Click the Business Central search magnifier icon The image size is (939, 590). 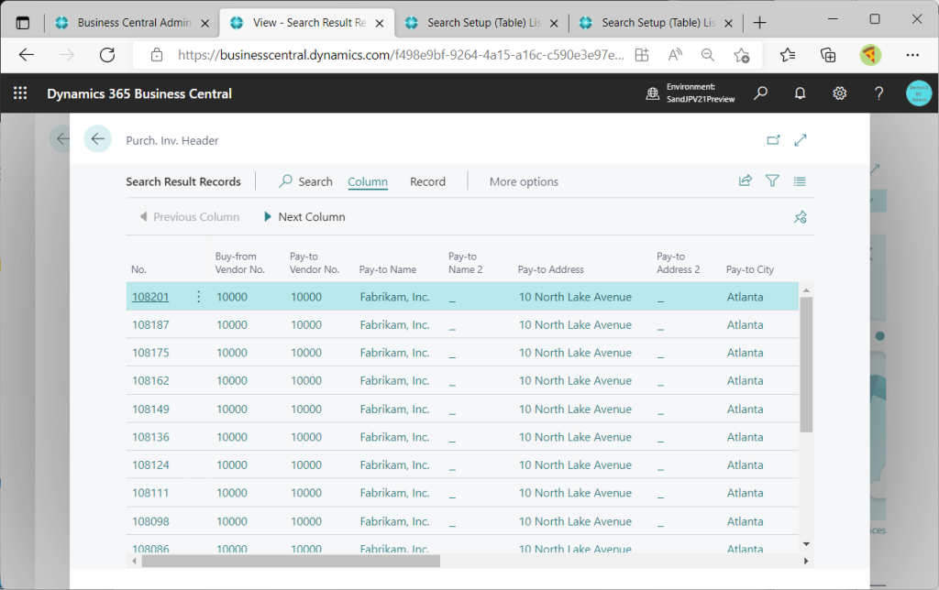[760, 93]
